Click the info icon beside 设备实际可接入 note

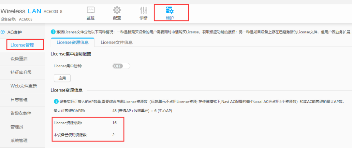click(56, 102)
